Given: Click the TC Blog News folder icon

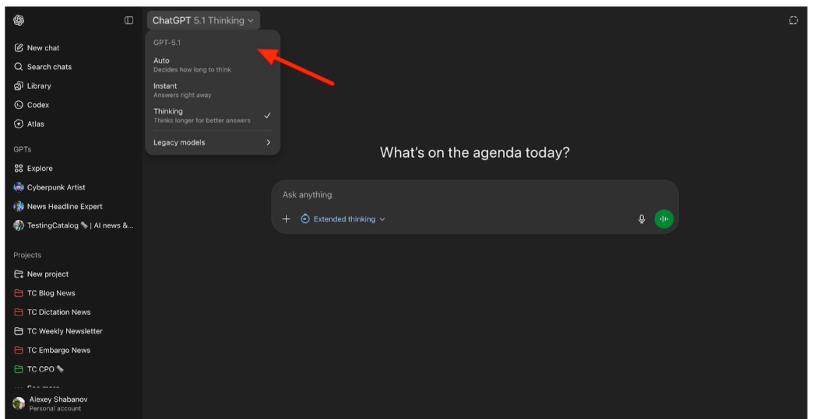Looking at the screenshot, I should (19, 293).
